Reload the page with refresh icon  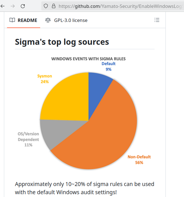point(23,6)
